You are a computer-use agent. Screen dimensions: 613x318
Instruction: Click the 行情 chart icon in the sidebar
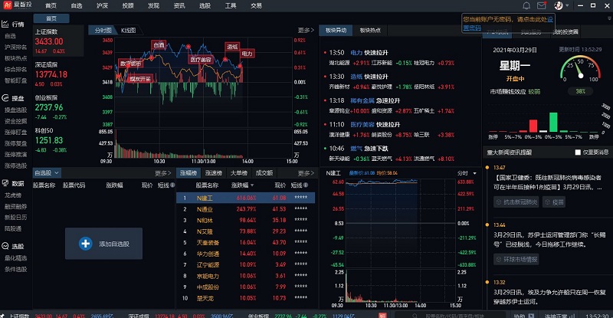pos(5,25)
